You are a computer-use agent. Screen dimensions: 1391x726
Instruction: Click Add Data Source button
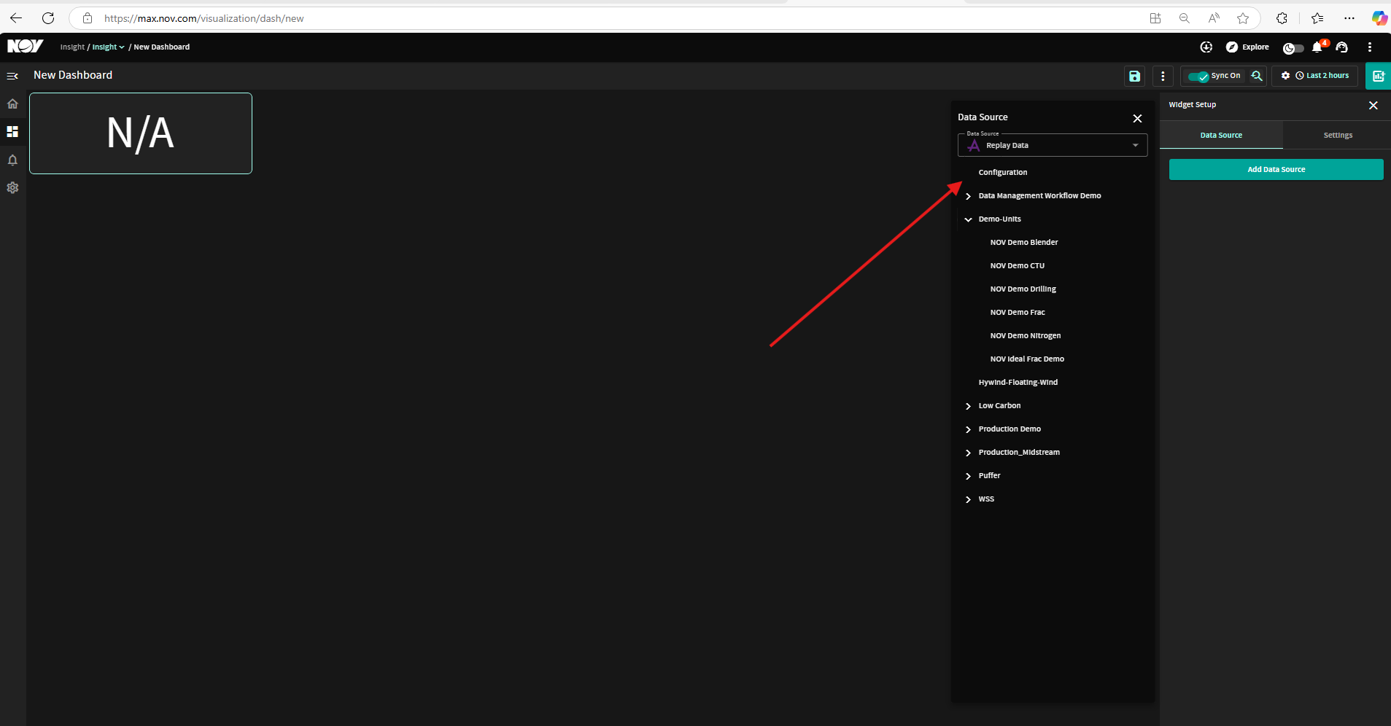click(1276, 170)
